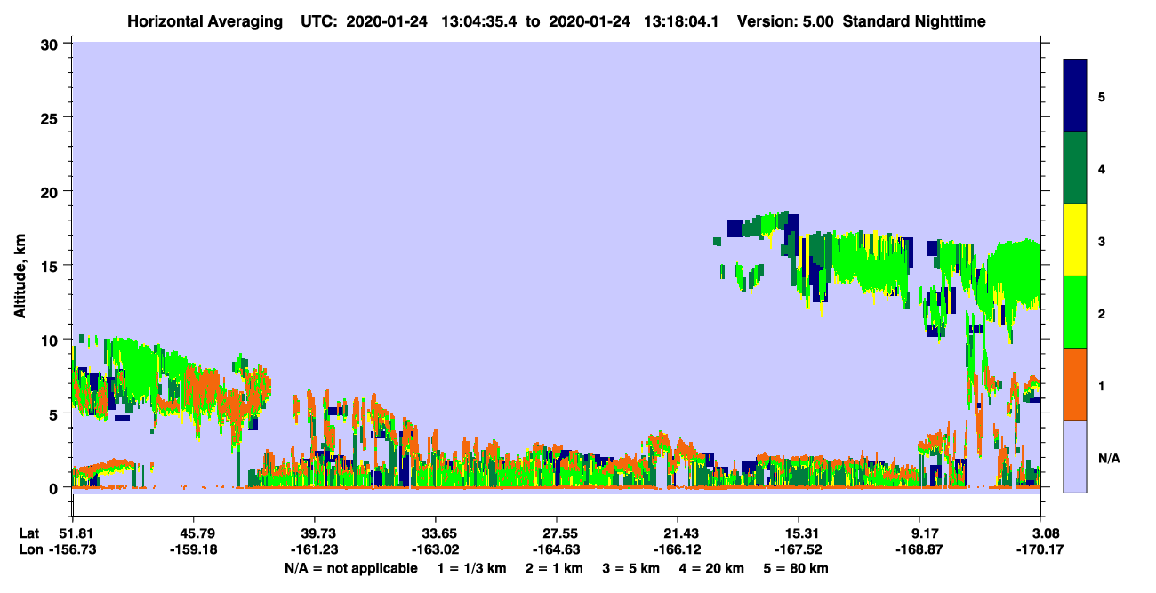Click the longitude value -167.52
Viewport: 1156px width, 593px height.
pyautogui.click(x=799, y=549)
